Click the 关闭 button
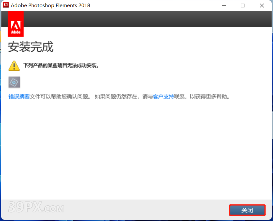This screenshot has width=273, height=221. coord(247,210)
